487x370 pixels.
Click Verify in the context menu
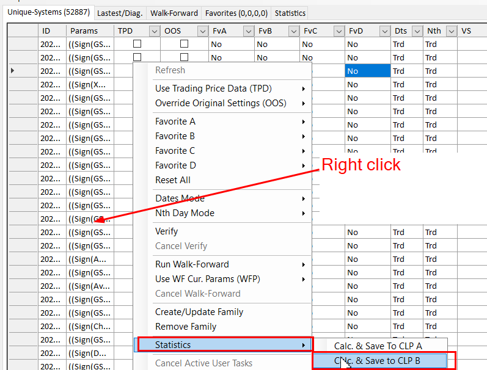coord(167,231)
